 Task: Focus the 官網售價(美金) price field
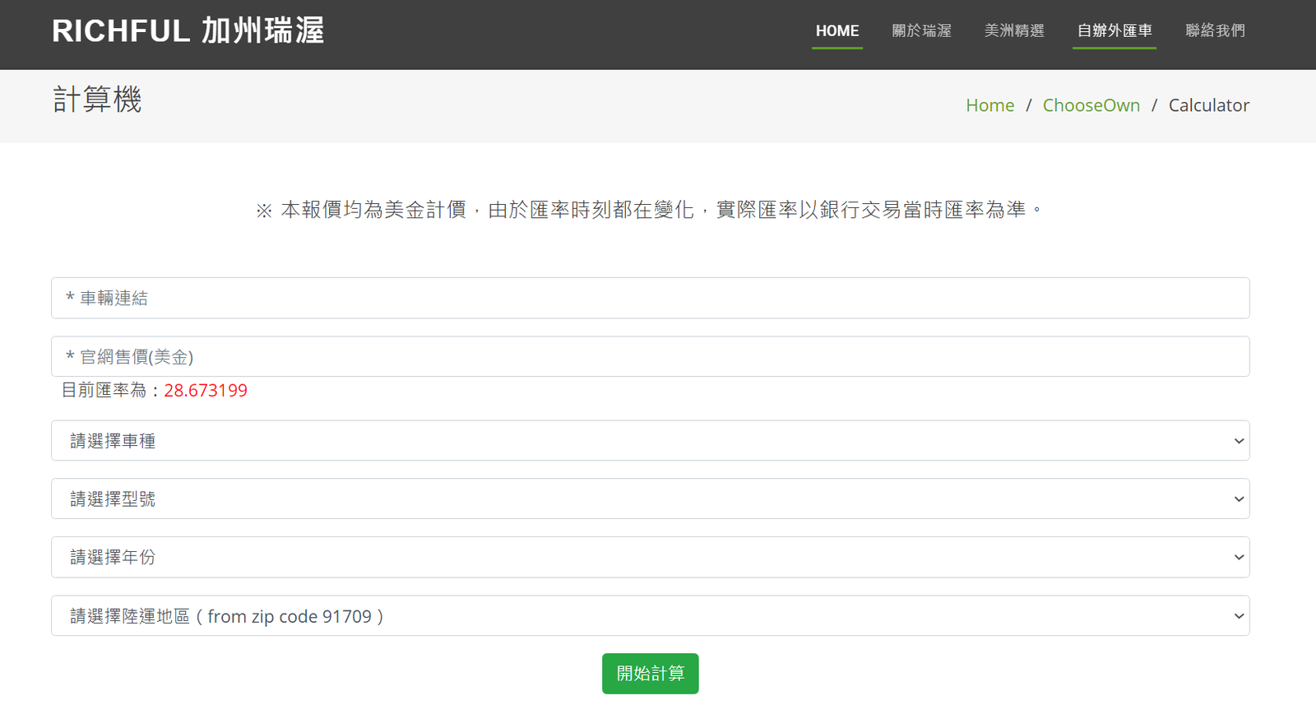pyautogui.click(x=650, y=356)
